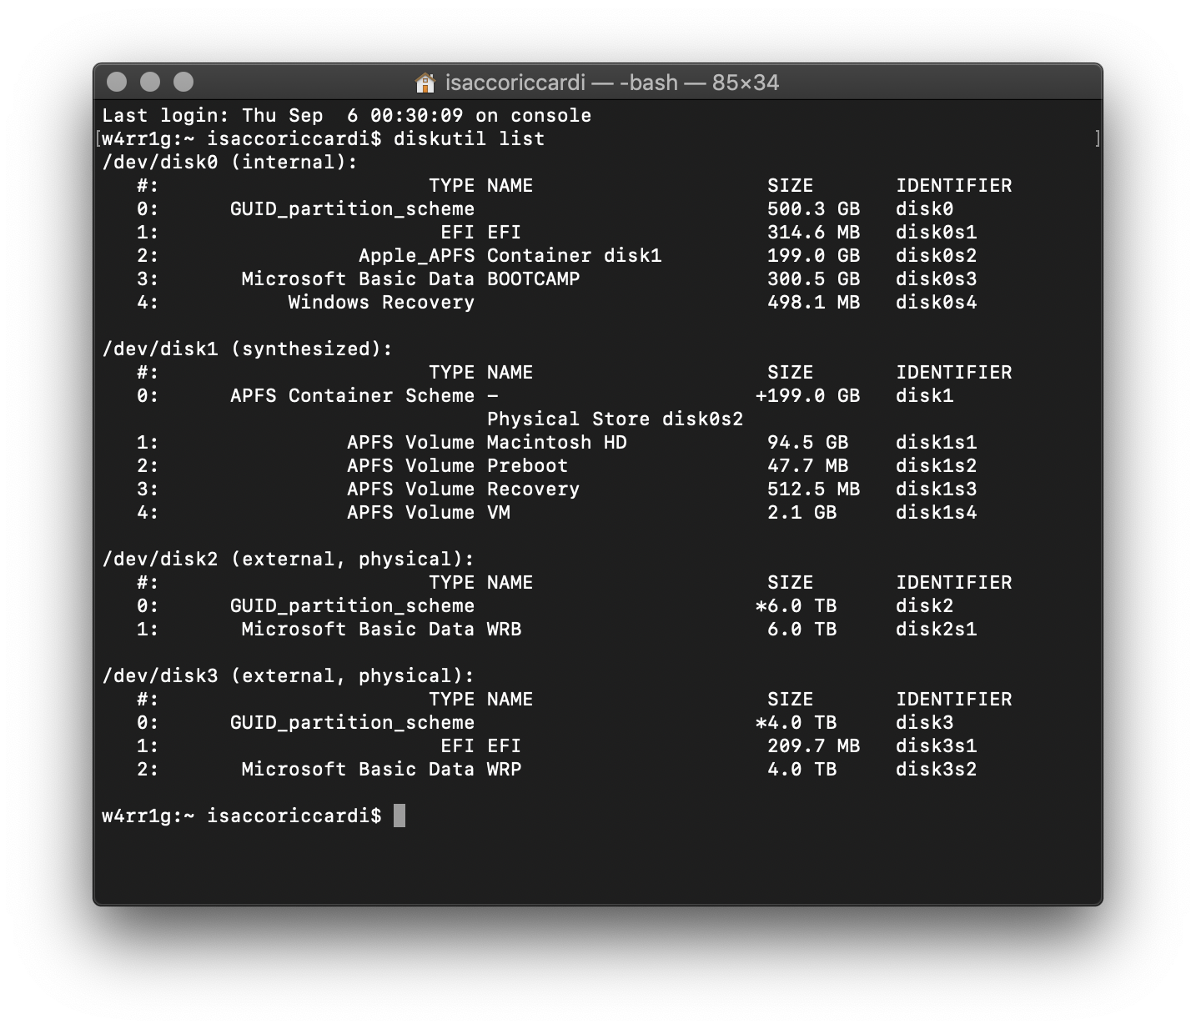
Task: Click the yellow minimize window button
Action: point(150,82)
